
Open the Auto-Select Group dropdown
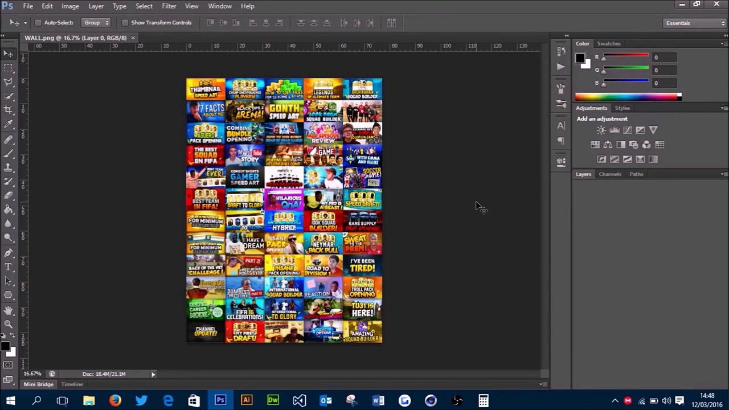[96, 23]
